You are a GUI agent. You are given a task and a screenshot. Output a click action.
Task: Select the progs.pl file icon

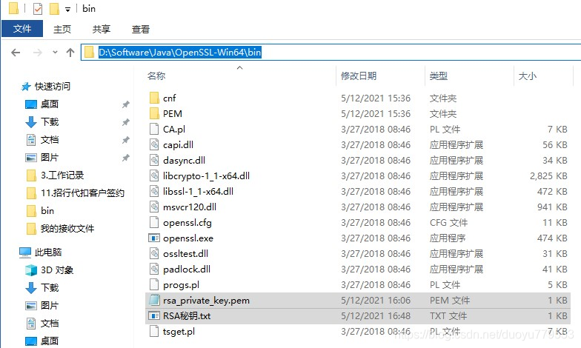[154, 284]
